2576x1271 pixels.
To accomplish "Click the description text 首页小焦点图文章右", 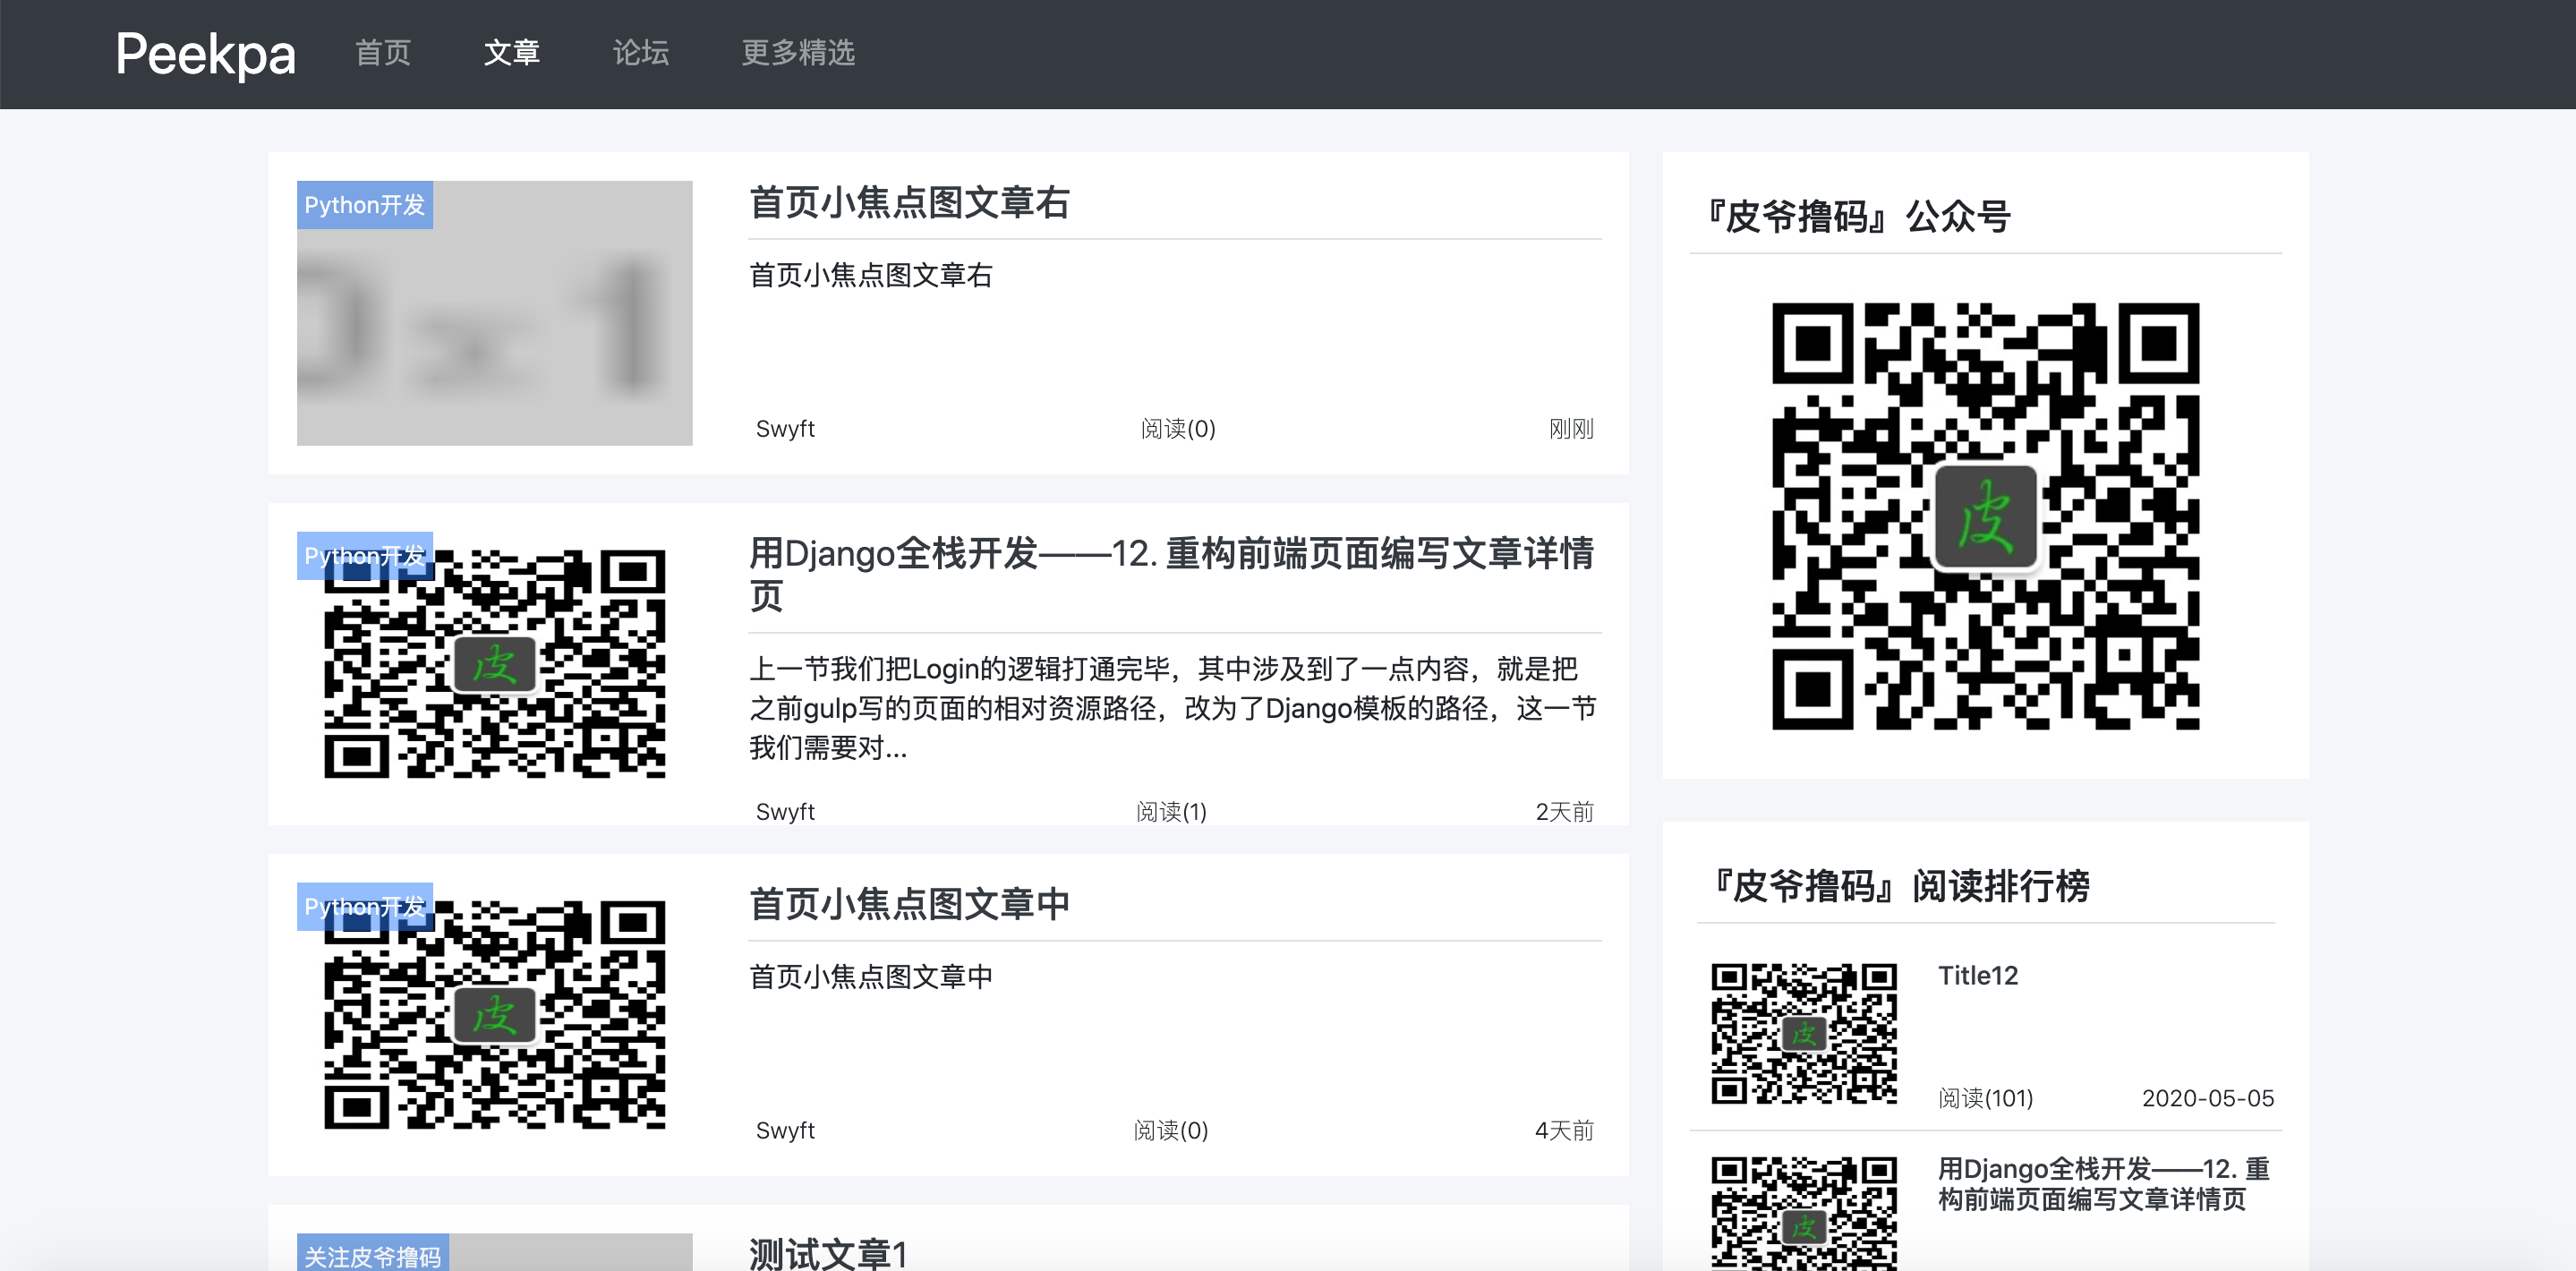I will (870, 275).
